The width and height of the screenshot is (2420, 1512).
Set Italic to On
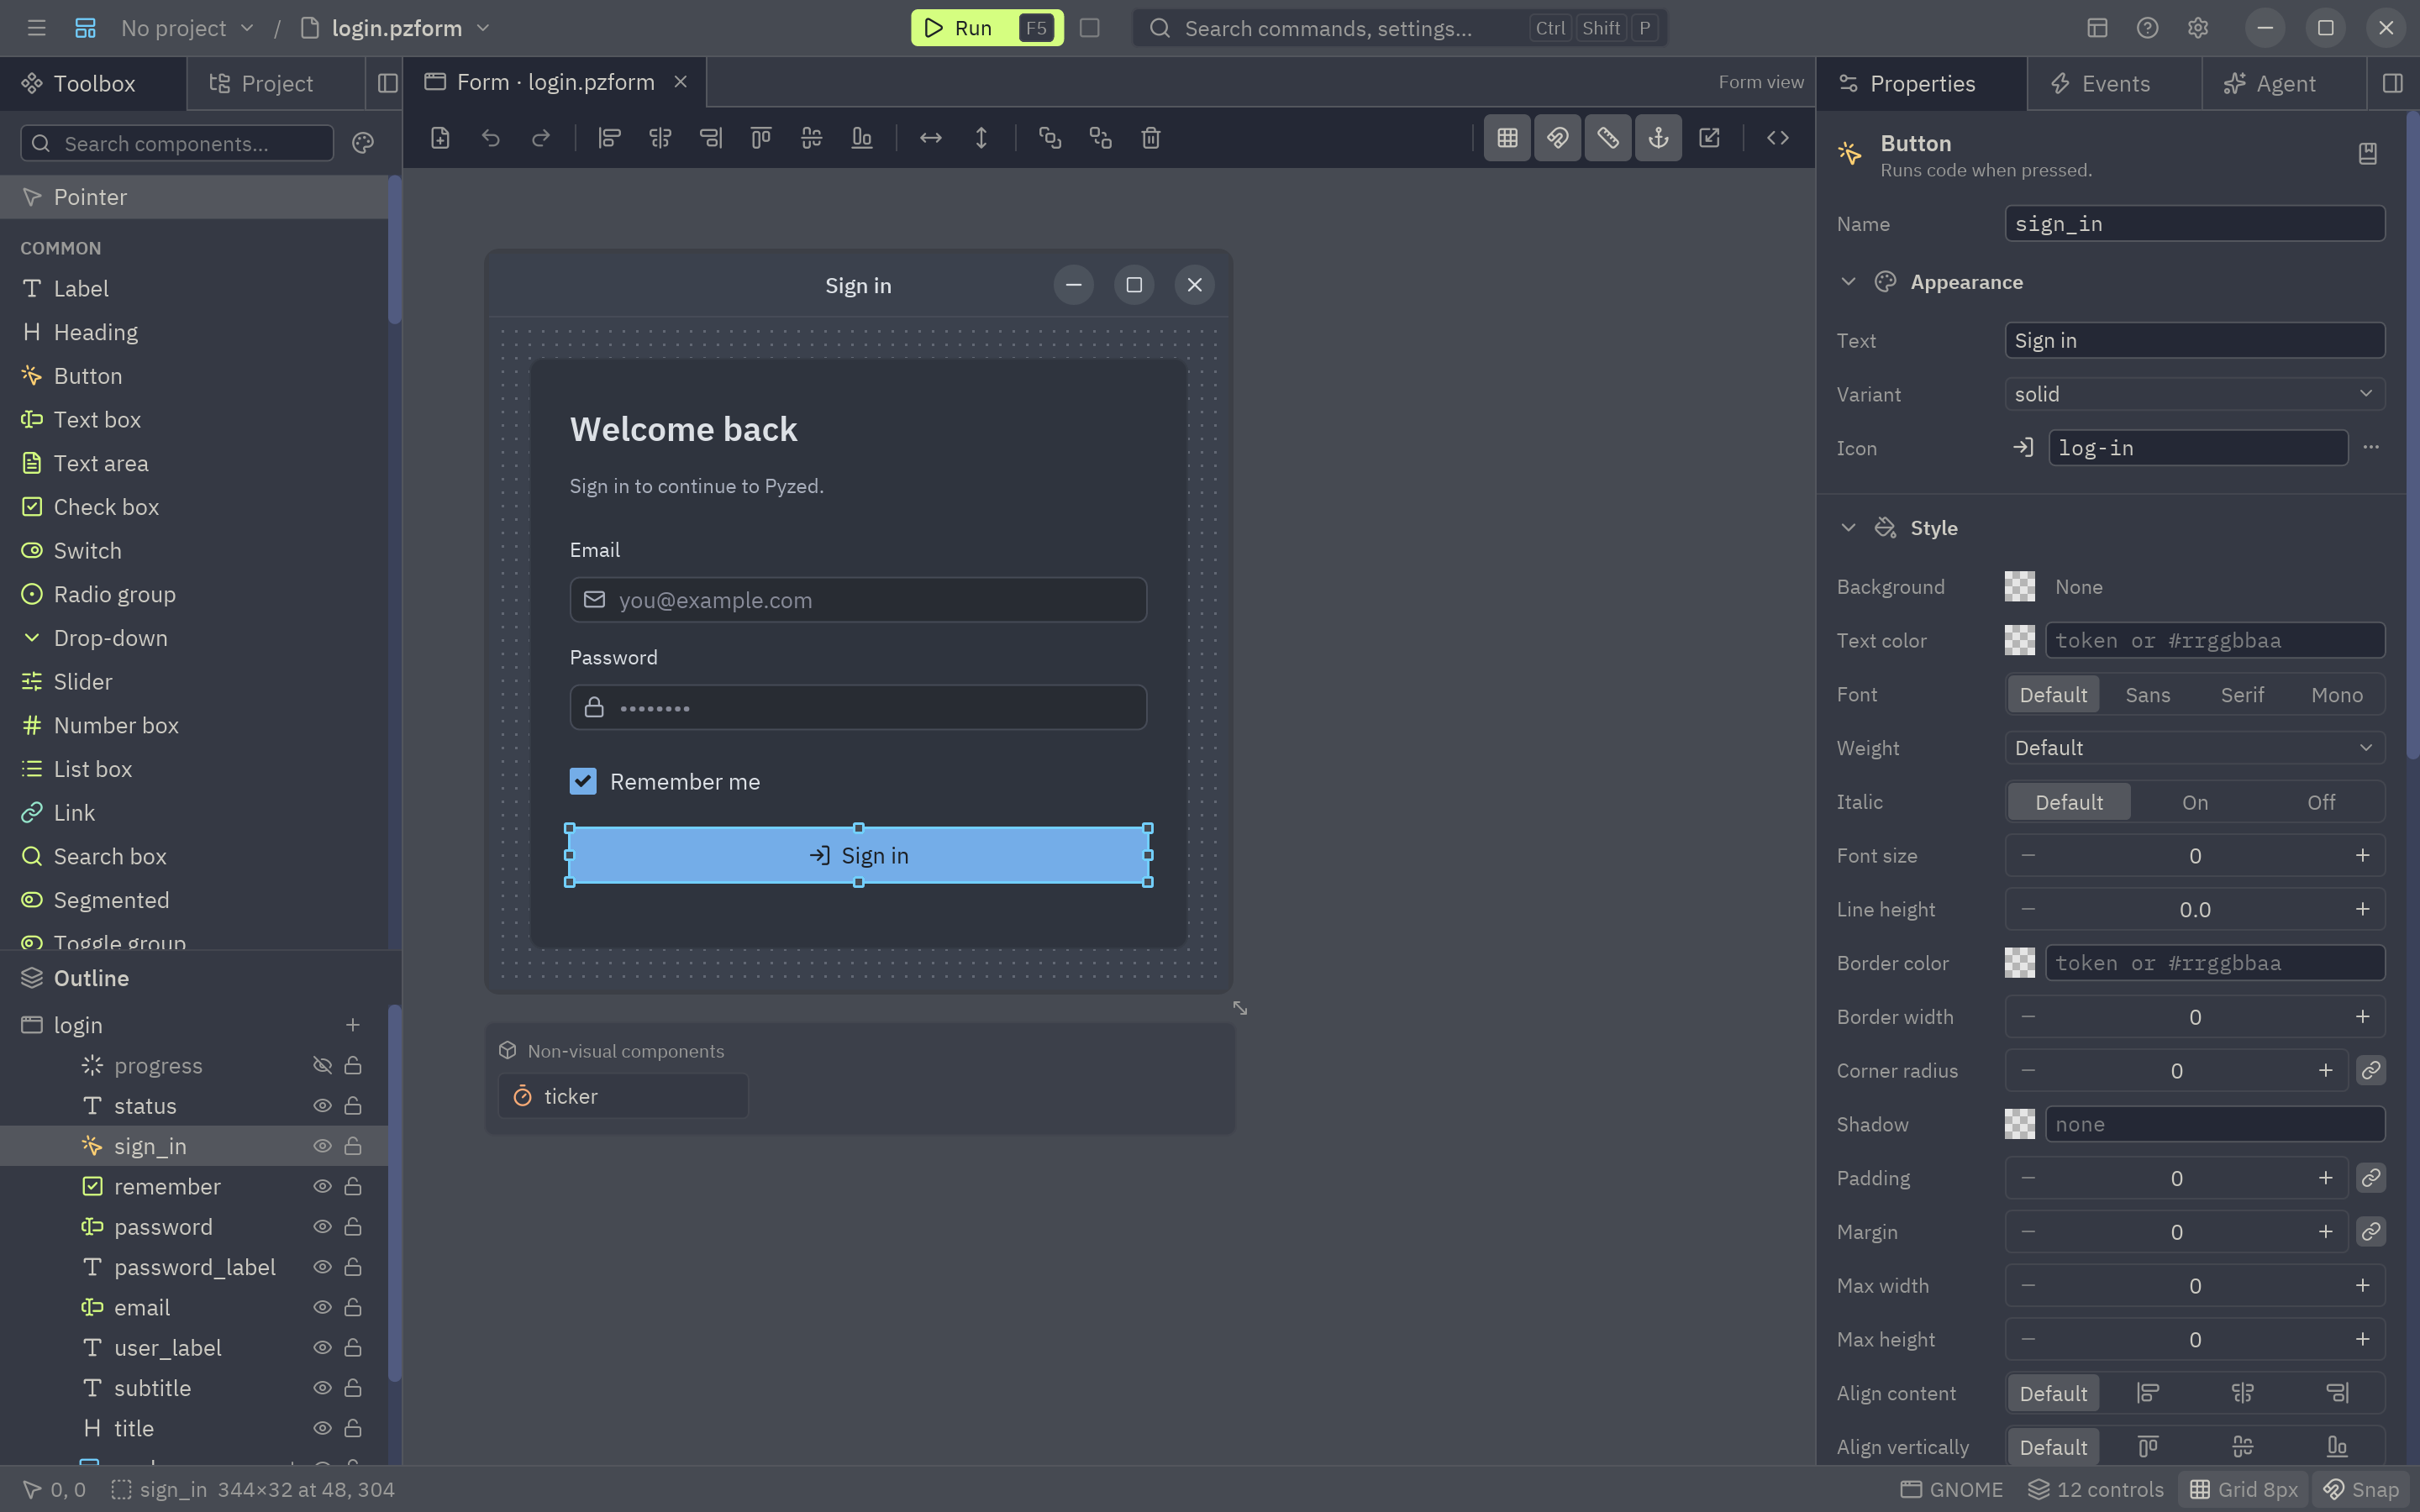click(x=2194, y=802)
